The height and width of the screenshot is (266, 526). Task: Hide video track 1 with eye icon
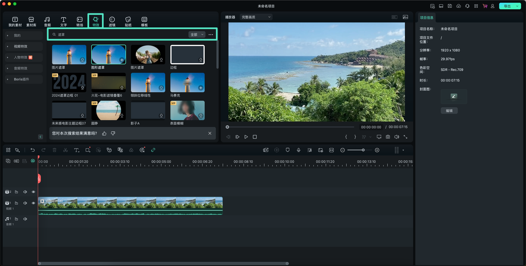click(x=33, y=203)
